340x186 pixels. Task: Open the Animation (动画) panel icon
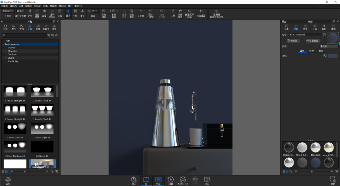coord(170,180)
